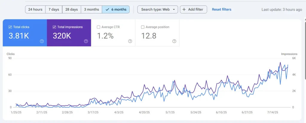Select the 24 hours date range
The image size is (306, 123).
pos(35,10)
